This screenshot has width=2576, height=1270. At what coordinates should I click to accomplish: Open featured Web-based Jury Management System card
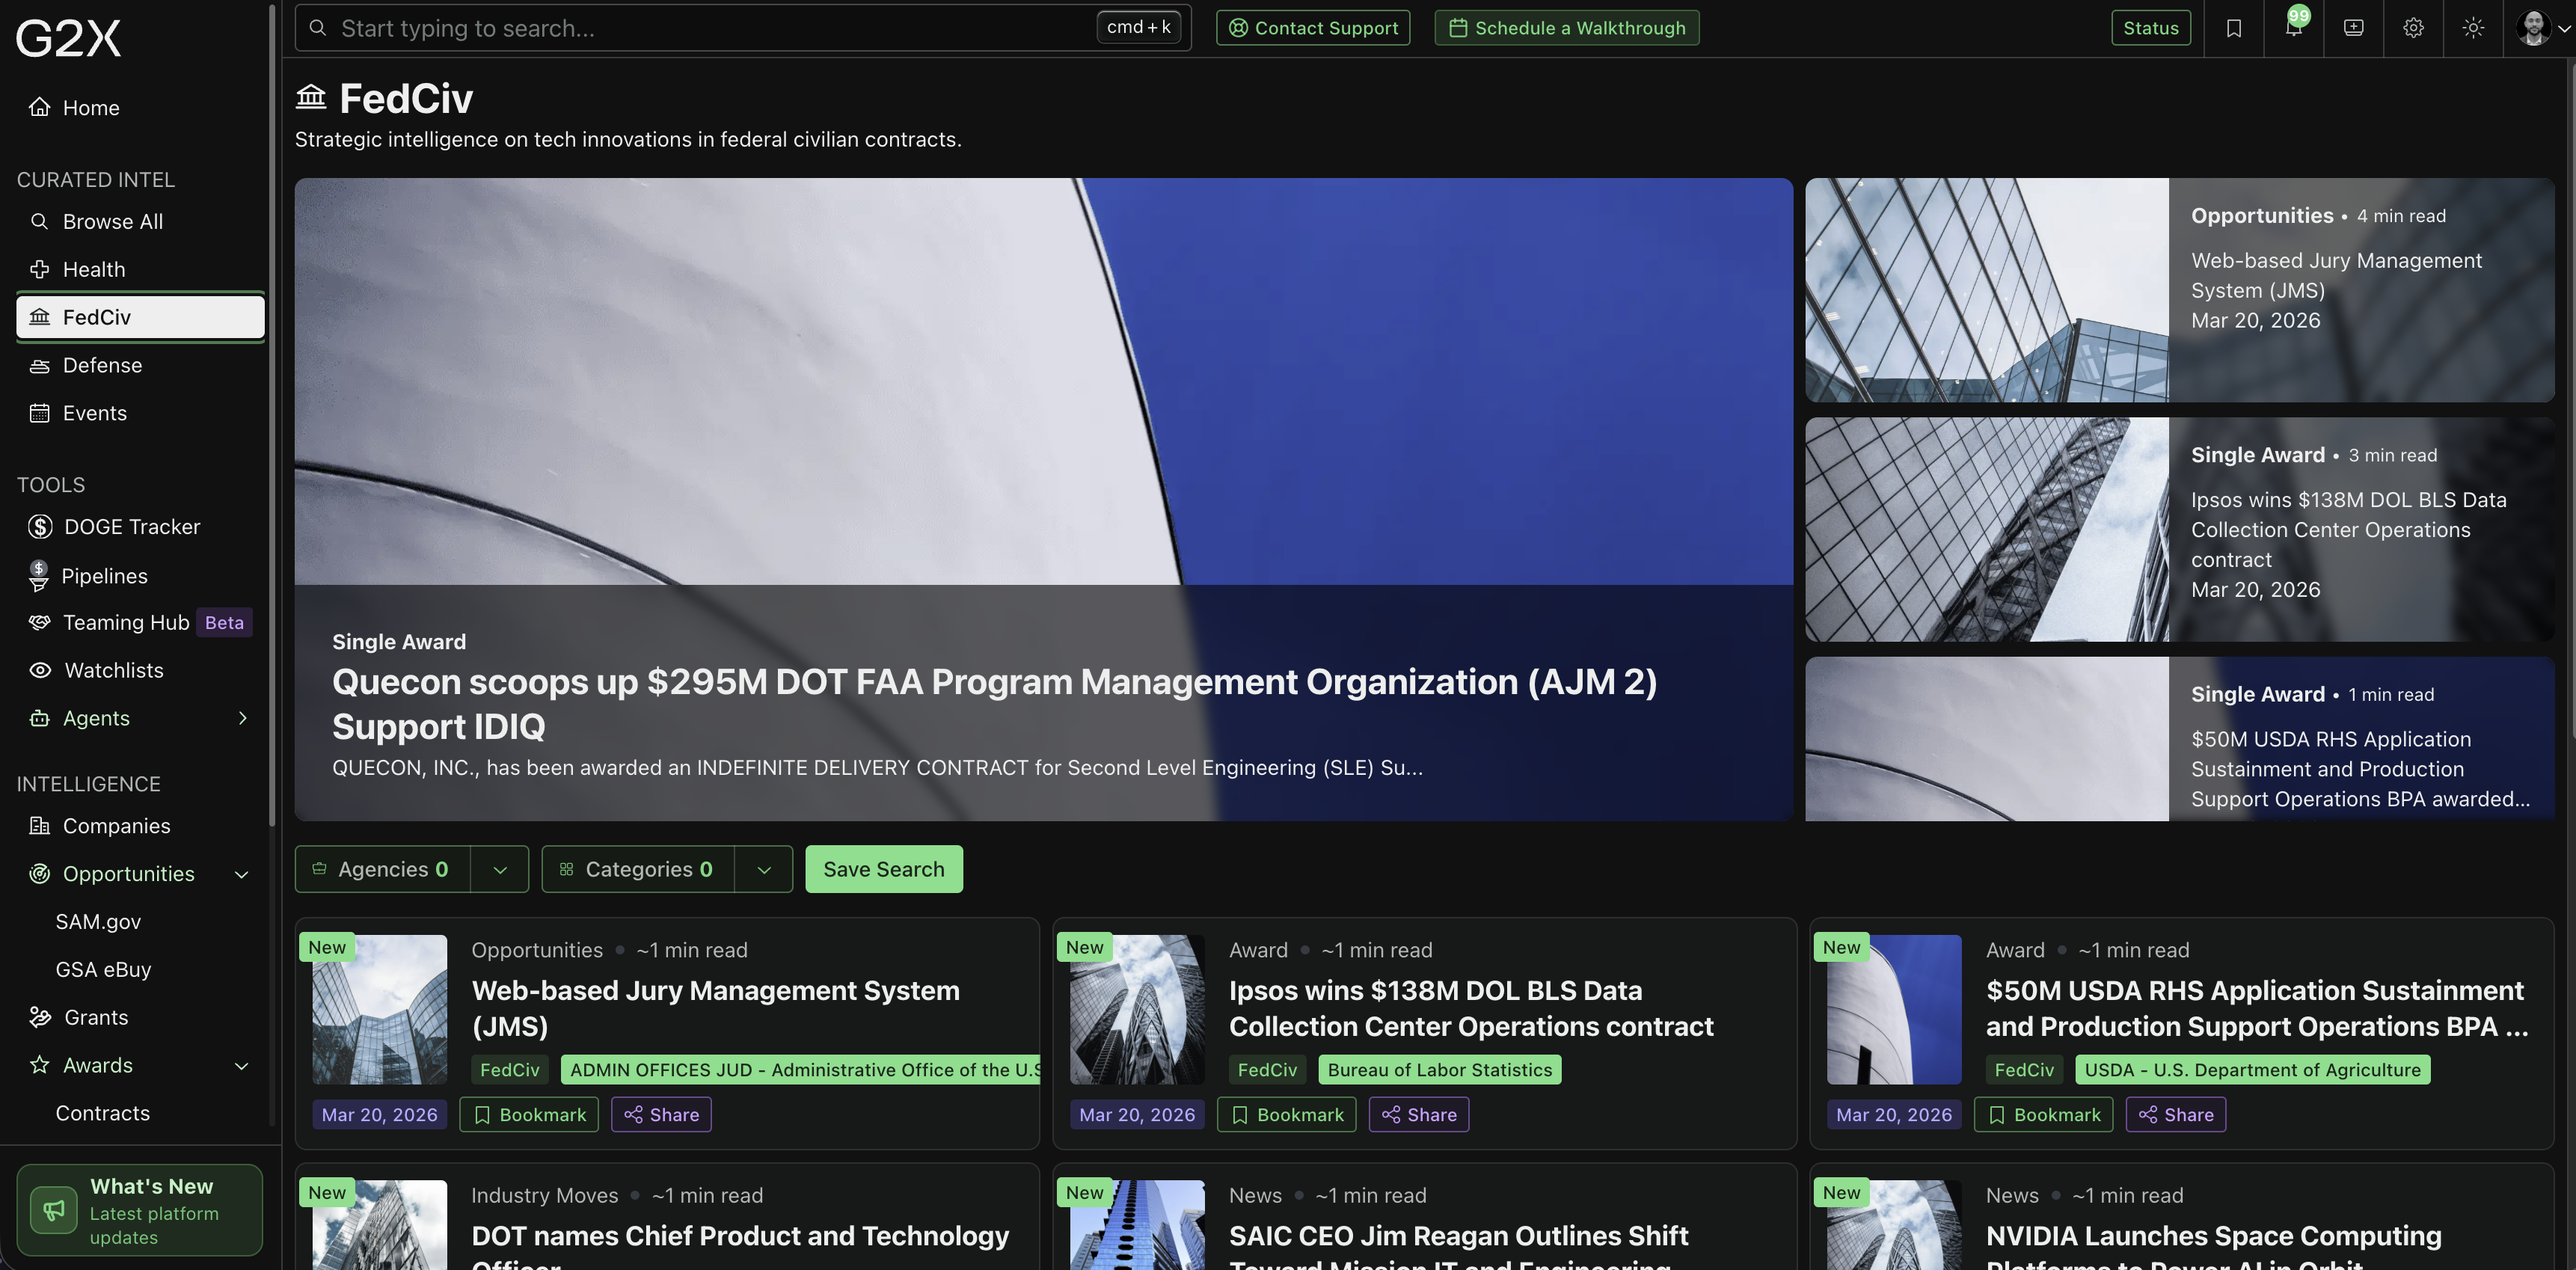(x=2180, y=290)
